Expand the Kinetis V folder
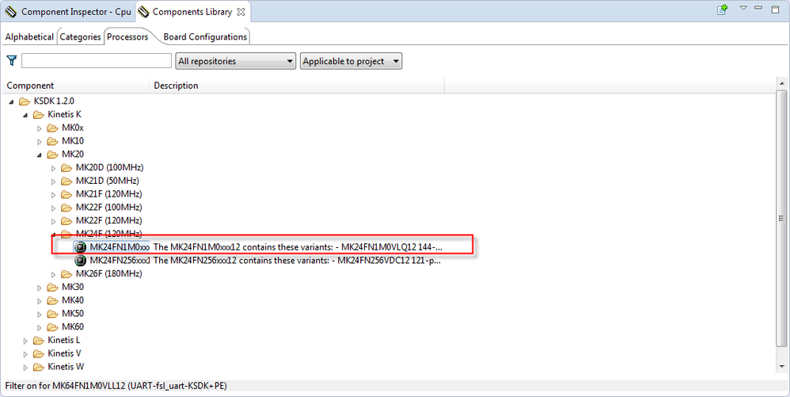This screenshot has width=790, height=397. pos(25,354)
